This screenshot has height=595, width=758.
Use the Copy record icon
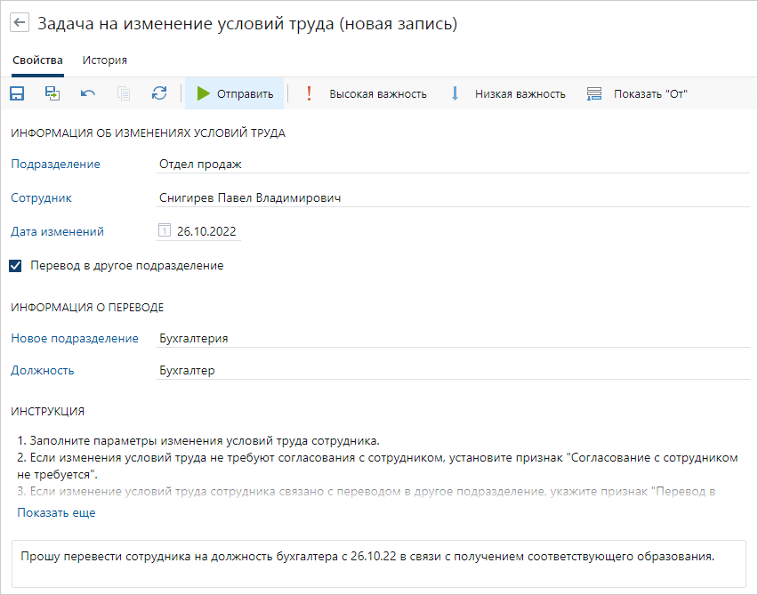[x=123, y=92]
